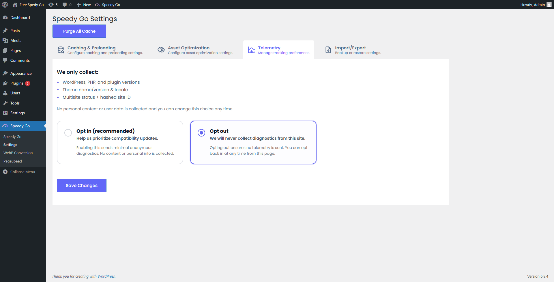This screenshot has height=282, width=554.
Task: Switch to the Import/Export tab
Action: tap(353, 50)
